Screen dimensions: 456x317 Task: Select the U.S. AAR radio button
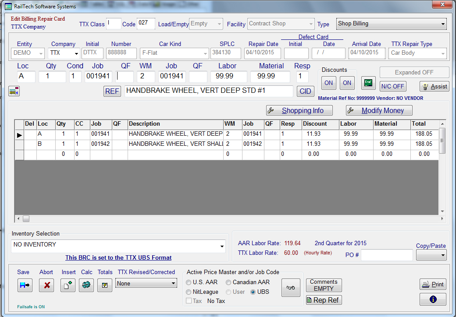[189, 282]
